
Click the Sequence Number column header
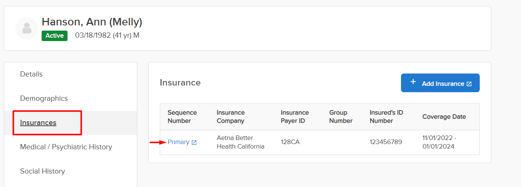(182, 117)
